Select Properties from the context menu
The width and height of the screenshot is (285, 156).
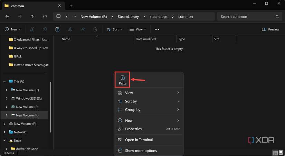[x=133, y=129]
